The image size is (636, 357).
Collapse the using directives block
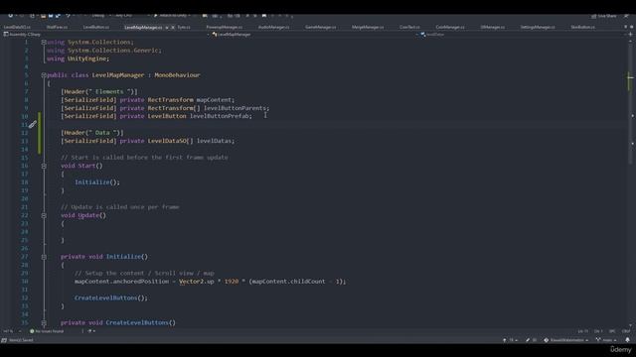44,42
